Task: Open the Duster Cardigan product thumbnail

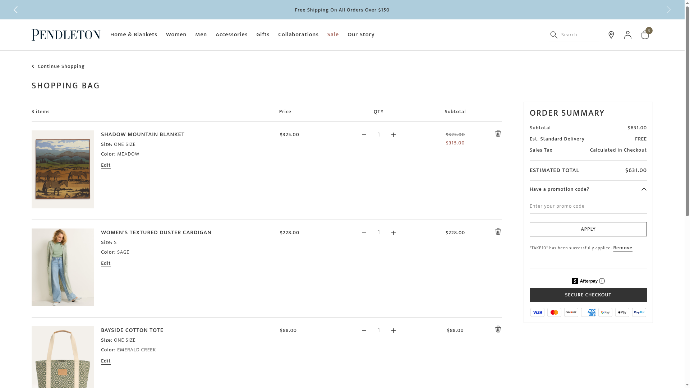Action: point(63,267)
